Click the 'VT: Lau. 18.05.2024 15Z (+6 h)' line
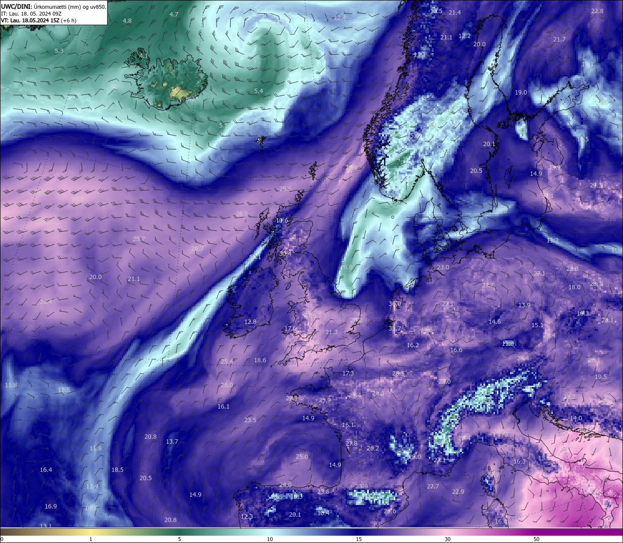This screenshot has width=623, height=543. tap(38, 20)
